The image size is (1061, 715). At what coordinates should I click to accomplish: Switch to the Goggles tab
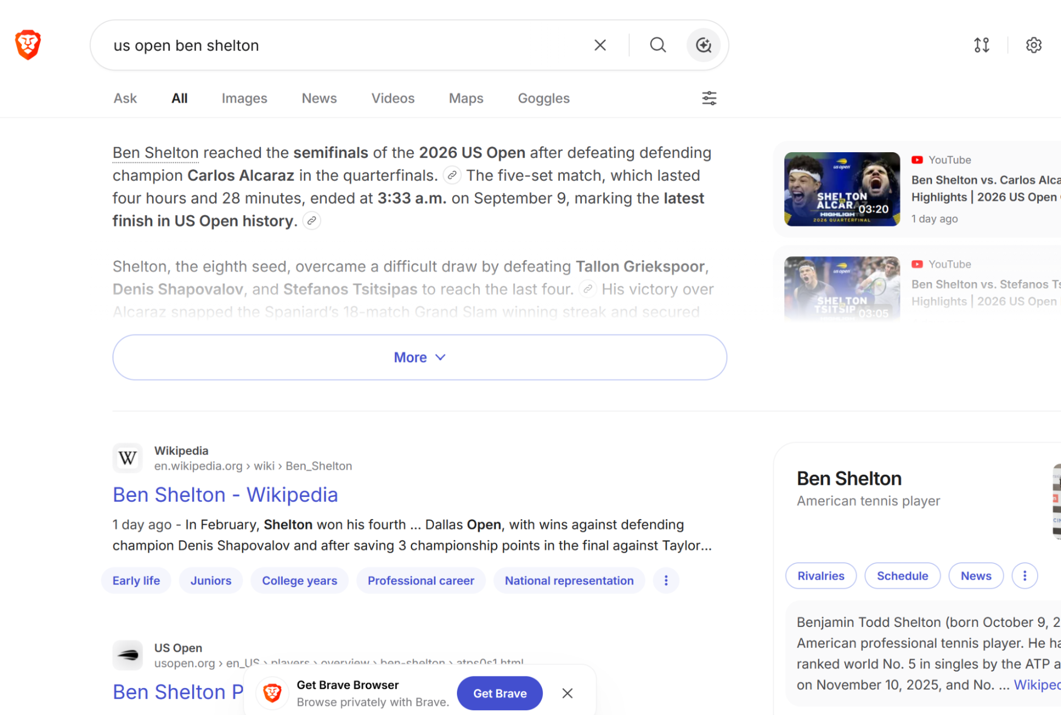544,98
